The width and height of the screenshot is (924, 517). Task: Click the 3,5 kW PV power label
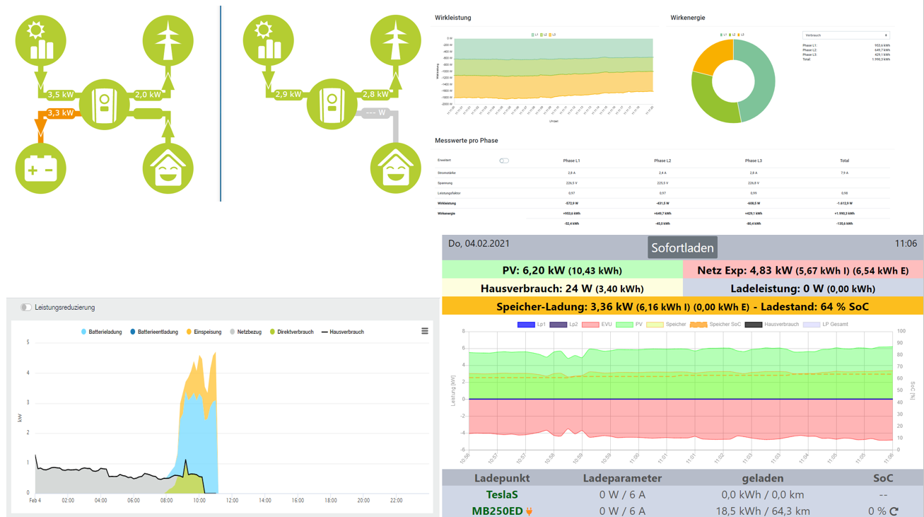pos(61,95)
